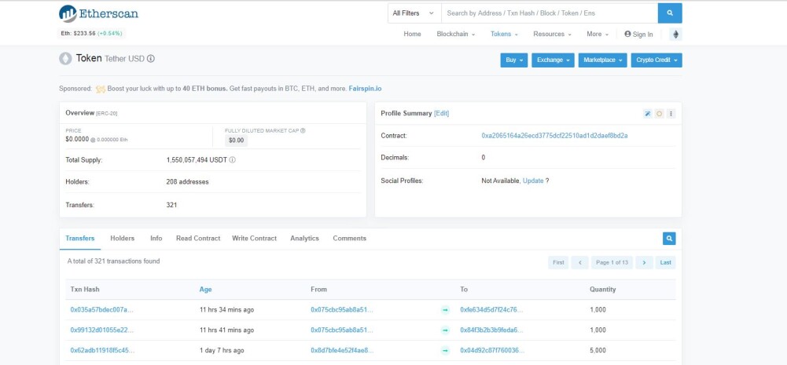Open transaction hash 0x035a57bdec007a
This screenshot has height=365, width=787.
[102, 310]
